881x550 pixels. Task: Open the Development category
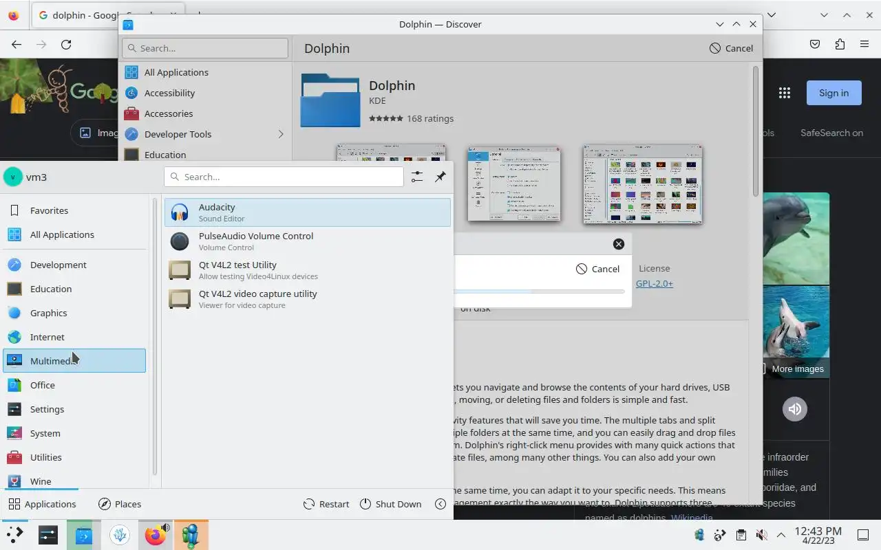point(74,265)
